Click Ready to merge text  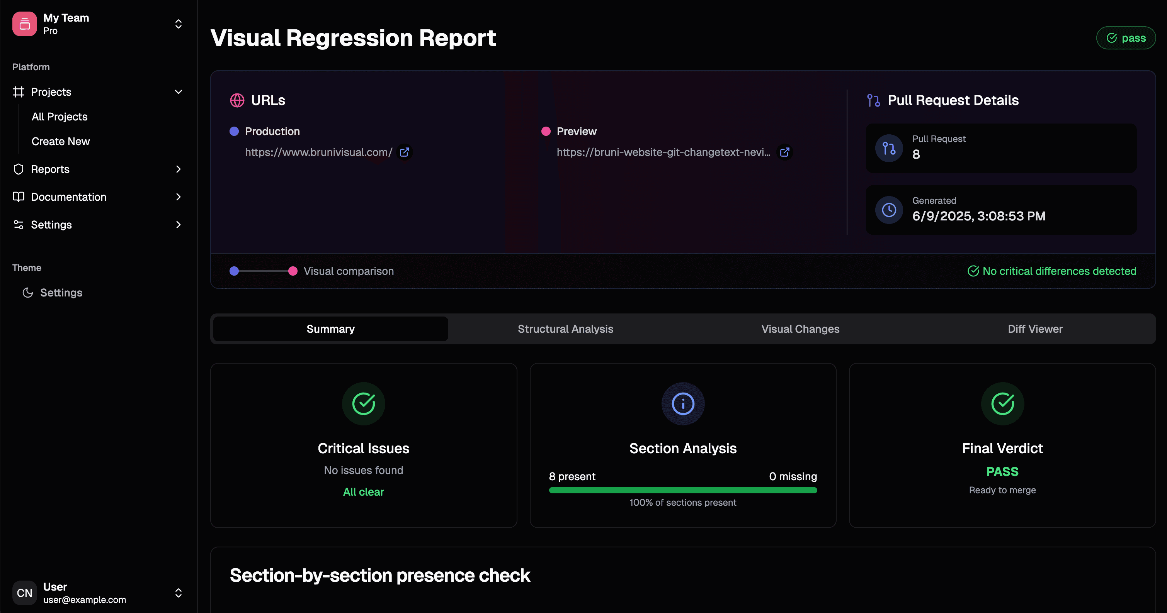point(1002,490)
